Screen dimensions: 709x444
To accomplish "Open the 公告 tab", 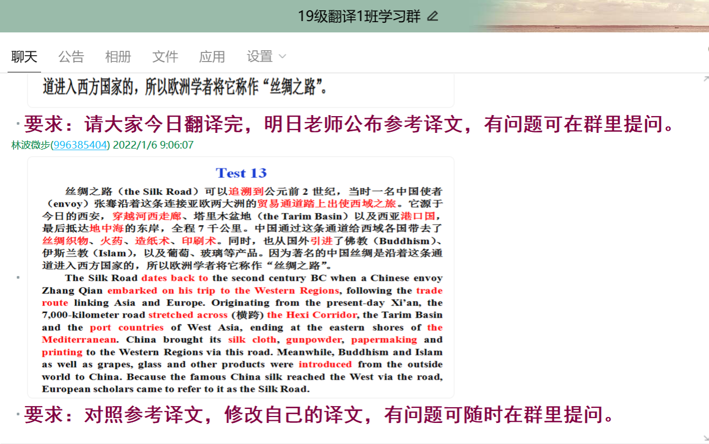I will tap(71, 56).
